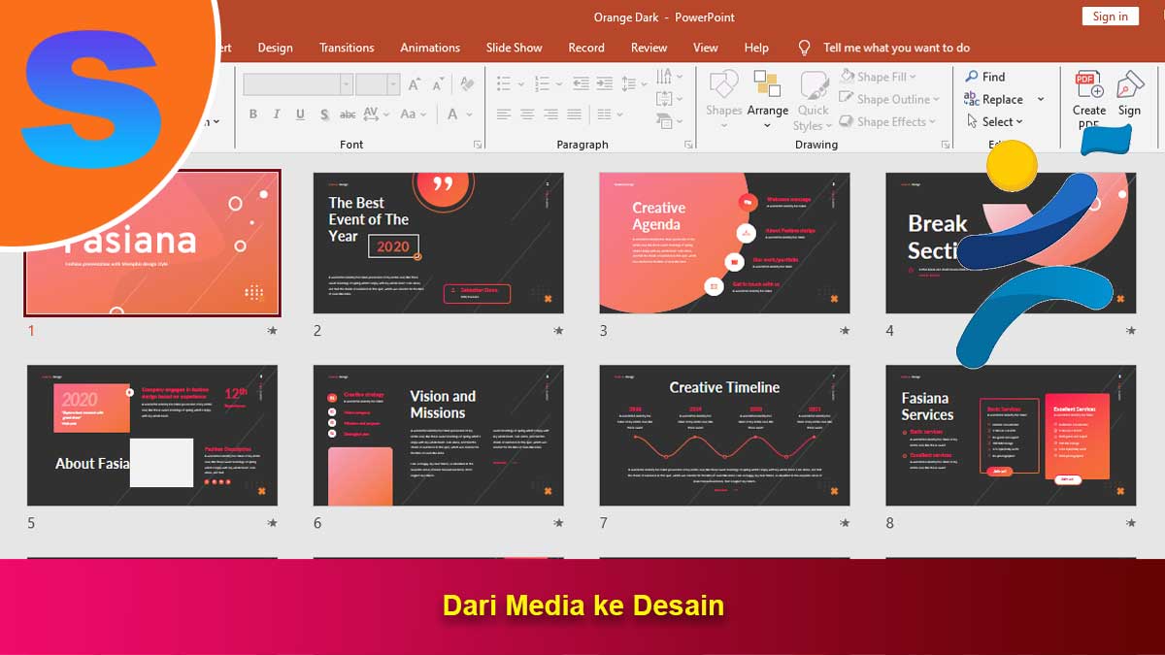Open the Review tab
1165x655 pixels.
coord(649,48)
